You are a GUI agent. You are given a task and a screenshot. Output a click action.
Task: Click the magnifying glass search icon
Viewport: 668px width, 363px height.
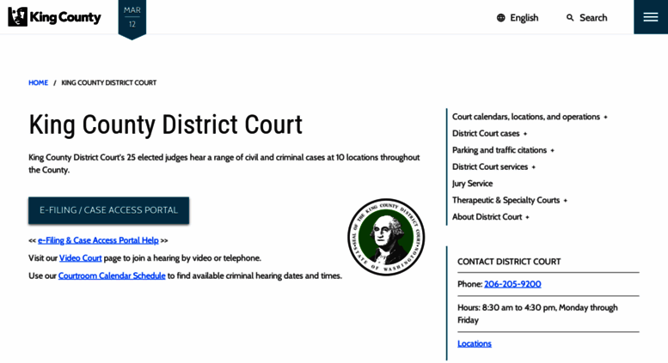[570, 18]
